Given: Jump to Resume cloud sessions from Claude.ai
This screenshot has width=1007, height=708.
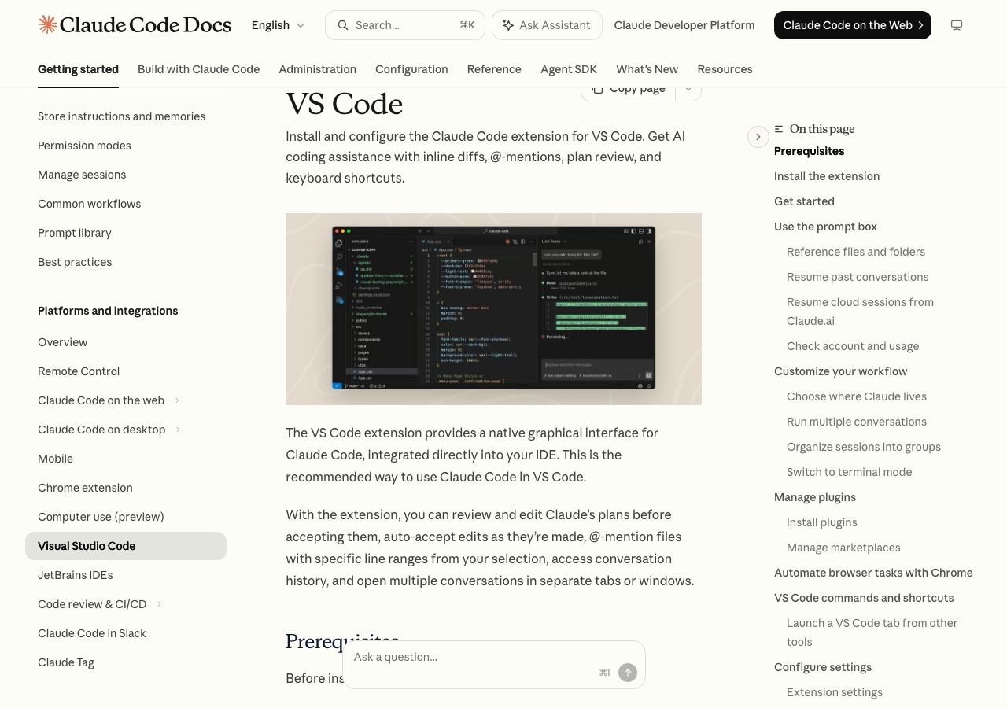Looking at the screenshot, I should pos(860,312).
